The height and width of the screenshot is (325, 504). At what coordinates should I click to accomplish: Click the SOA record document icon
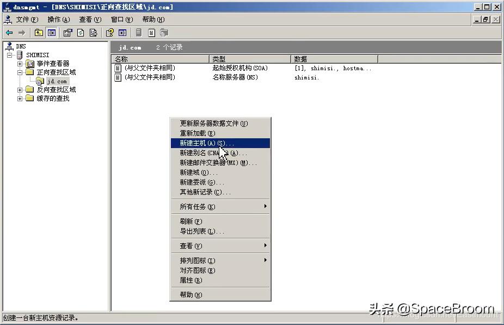click(x=117, y=66)
